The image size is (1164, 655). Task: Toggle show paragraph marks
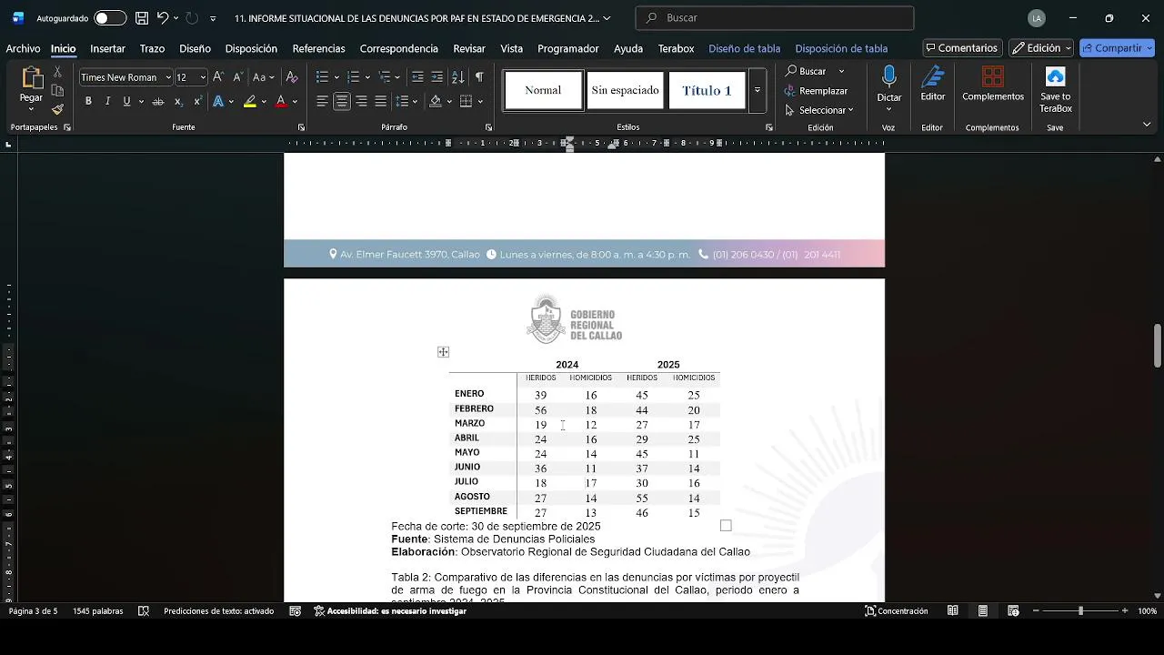tap(478, 77)
